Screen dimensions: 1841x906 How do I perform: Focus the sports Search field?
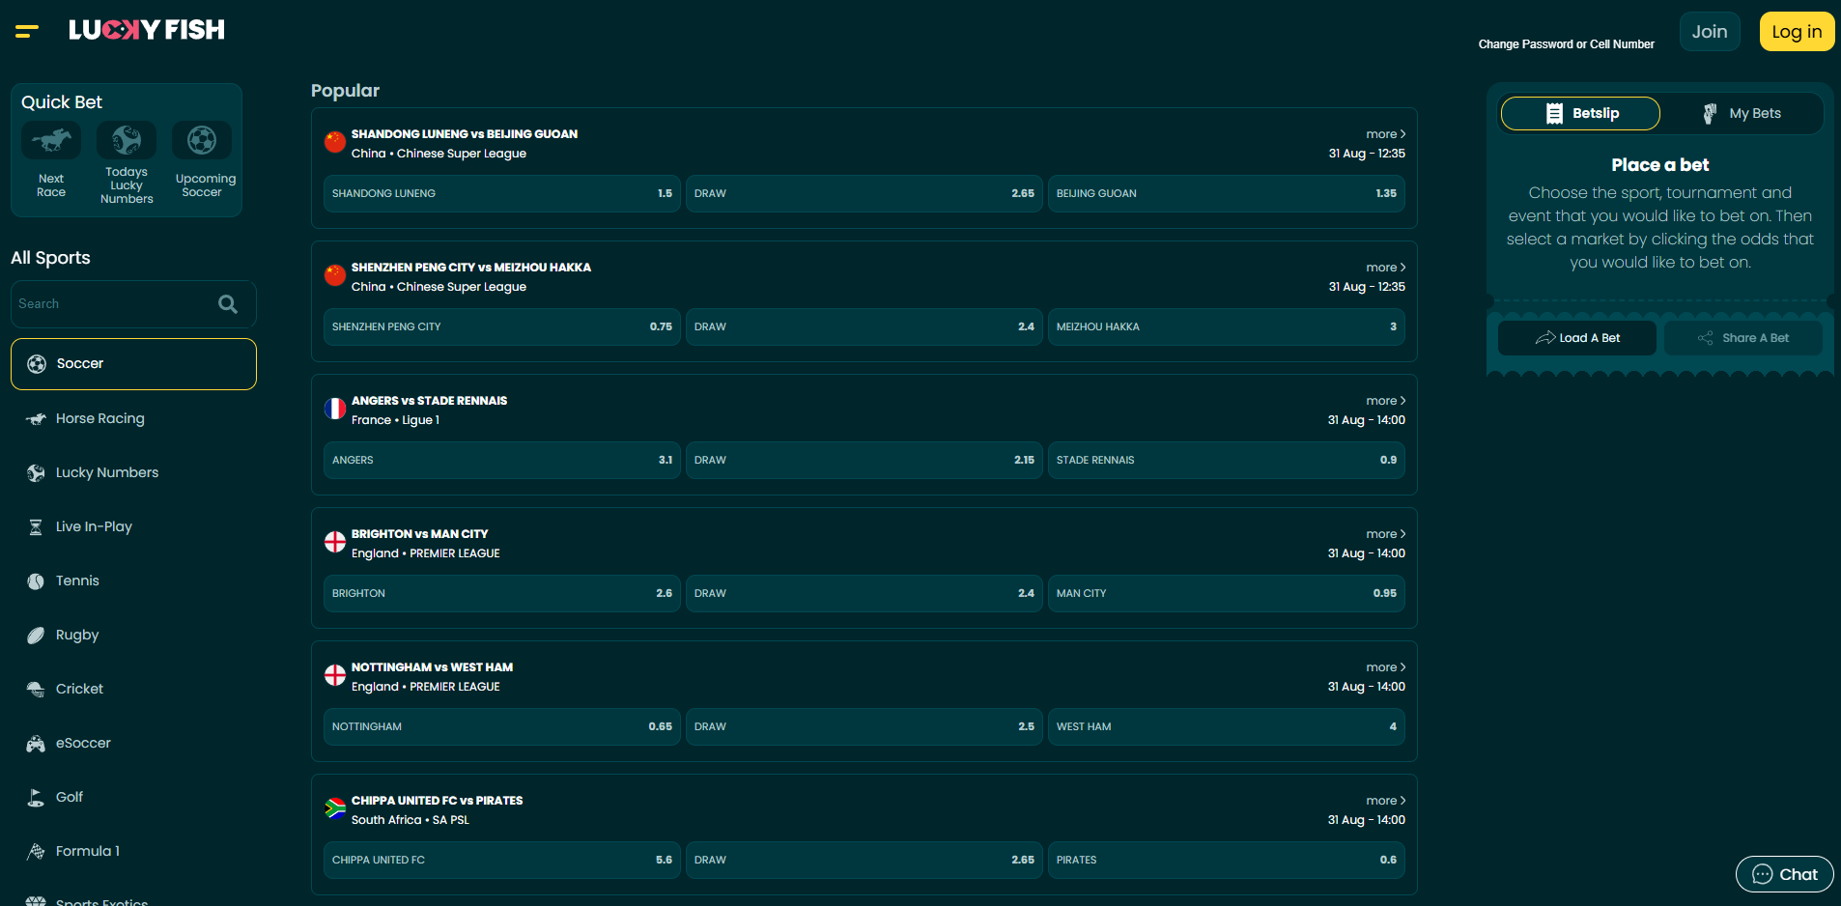(133, 304)
